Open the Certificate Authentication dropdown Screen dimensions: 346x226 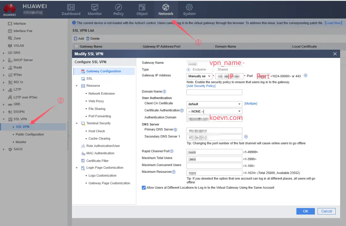(x=214, y=111)
